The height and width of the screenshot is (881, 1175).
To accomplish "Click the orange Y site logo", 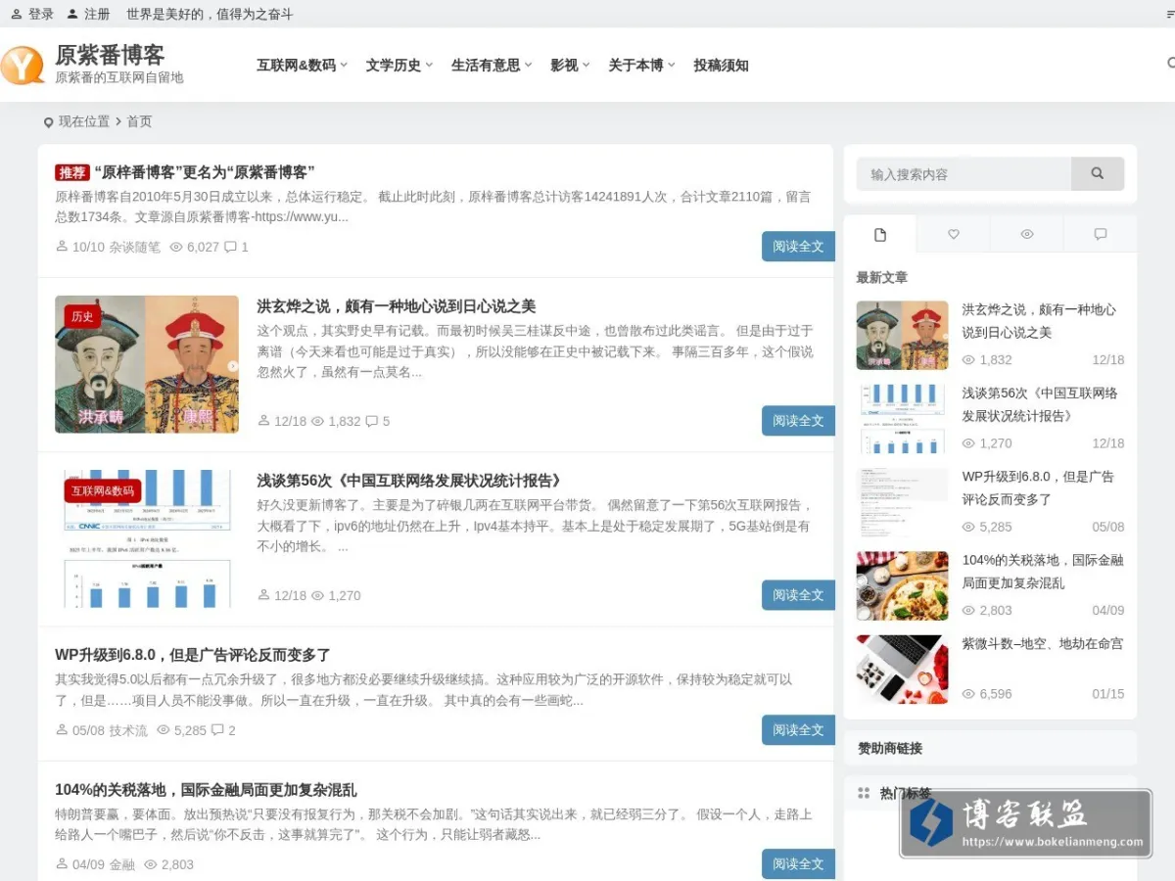I will click(x=22, y=66).
